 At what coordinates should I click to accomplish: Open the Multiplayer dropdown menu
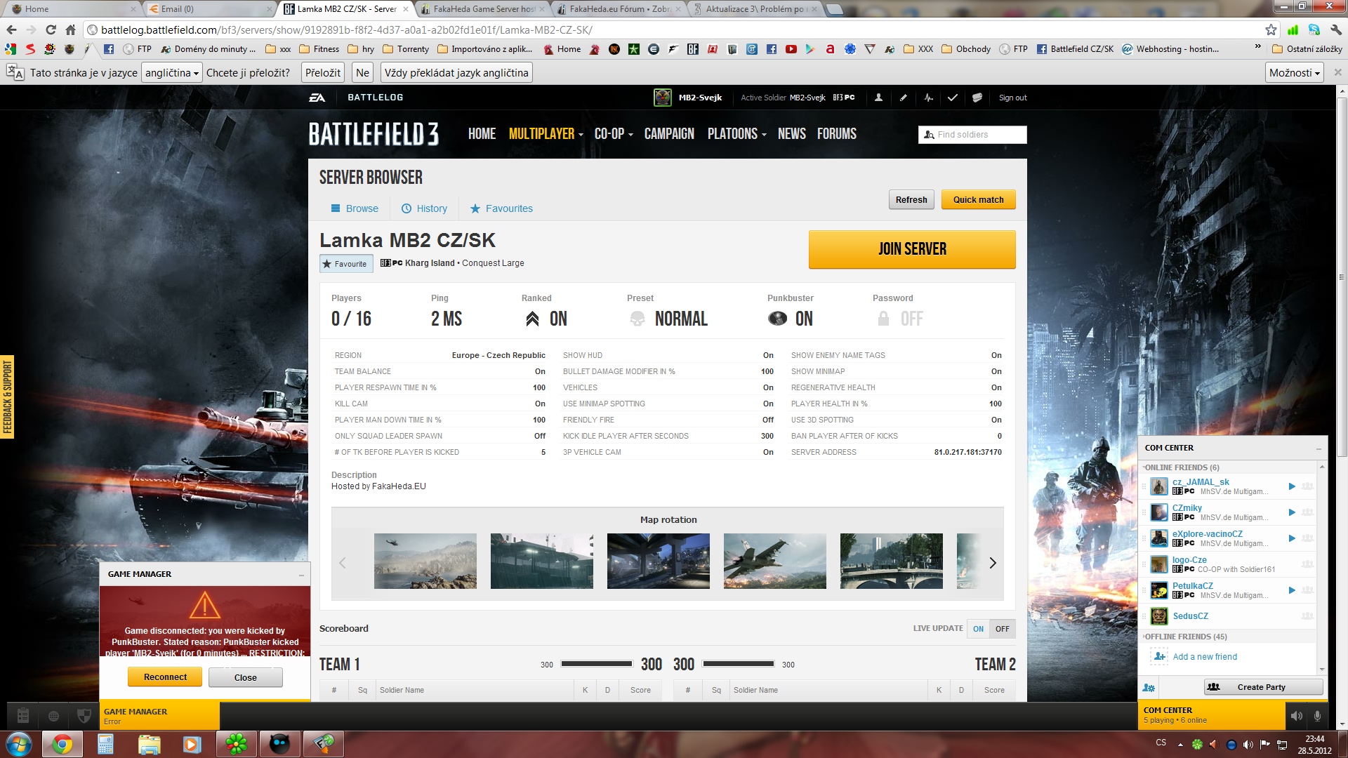coord(546,134)
